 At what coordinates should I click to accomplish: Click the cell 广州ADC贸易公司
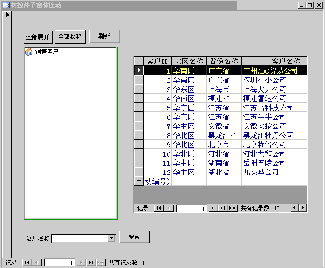[274, 70]
